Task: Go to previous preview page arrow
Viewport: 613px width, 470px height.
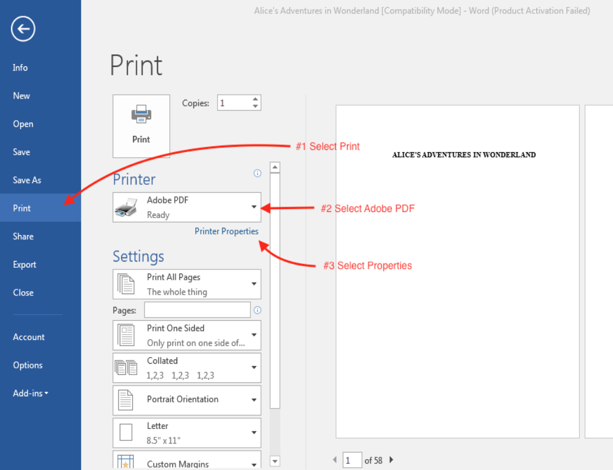Action: [x=335, y=460]
